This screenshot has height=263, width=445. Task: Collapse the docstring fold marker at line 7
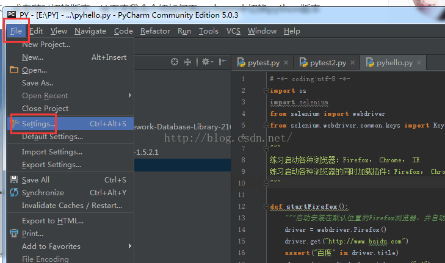pos(266,148)
